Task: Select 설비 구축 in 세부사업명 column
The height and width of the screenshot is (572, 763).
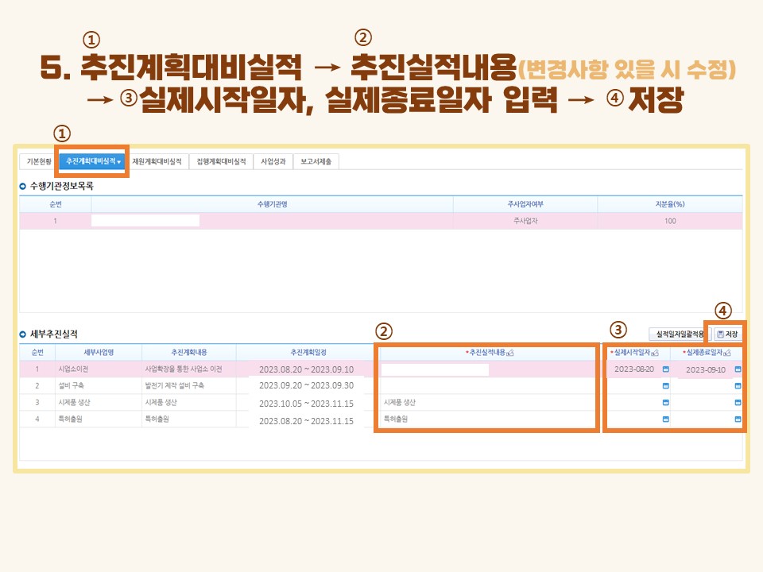Action: [x=71, y=386]
